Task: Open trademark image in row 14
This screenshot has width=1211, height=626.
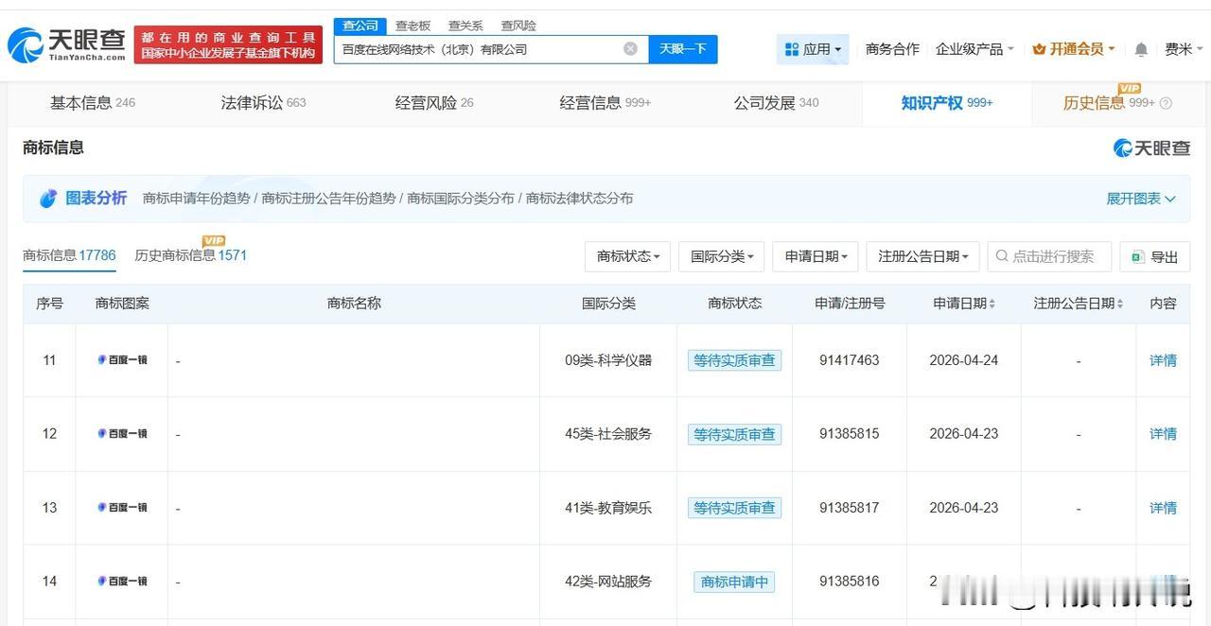Action: click(x=122, y=582)
